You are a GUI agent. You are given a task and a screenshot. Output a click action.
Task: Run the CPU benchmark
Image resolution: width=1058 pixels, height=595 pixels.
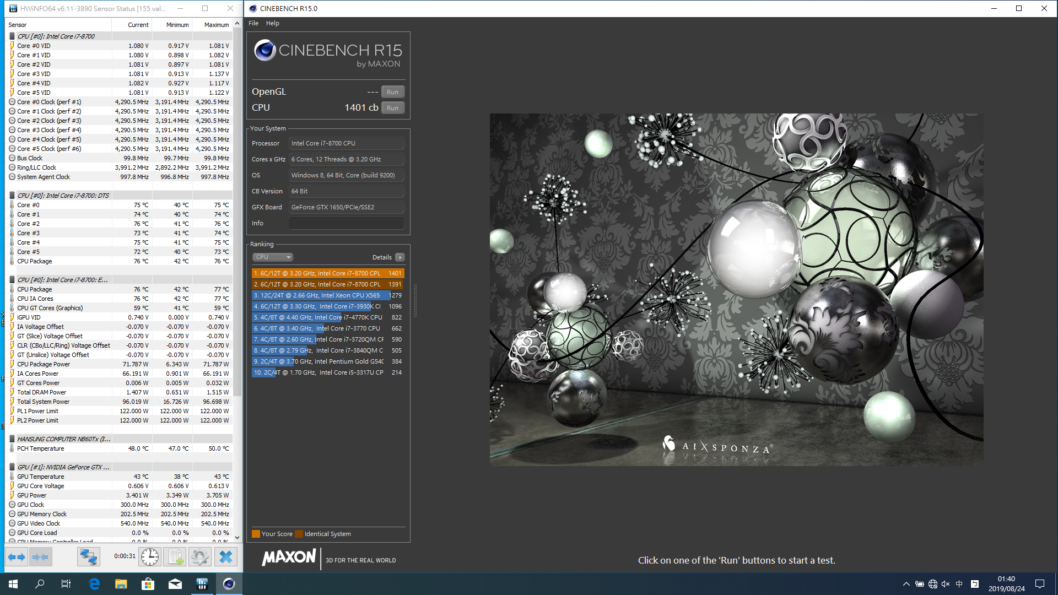(392, 108)
